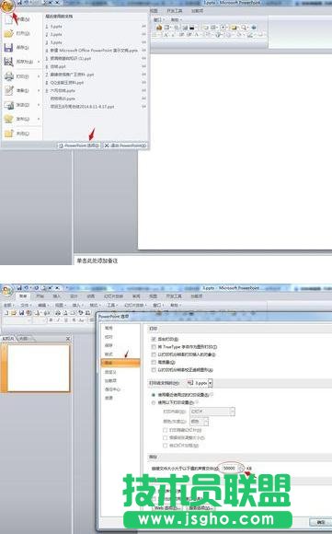Viewport: 332px width, 534px height.
Task: Toggle the first checked print option checkbox
Action: click(x=154, y=339)
